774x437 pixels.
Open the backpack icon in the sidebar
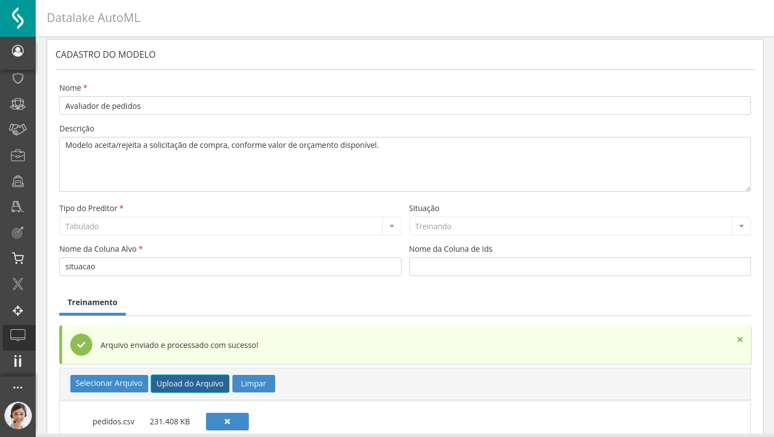(x=18, y=181)
